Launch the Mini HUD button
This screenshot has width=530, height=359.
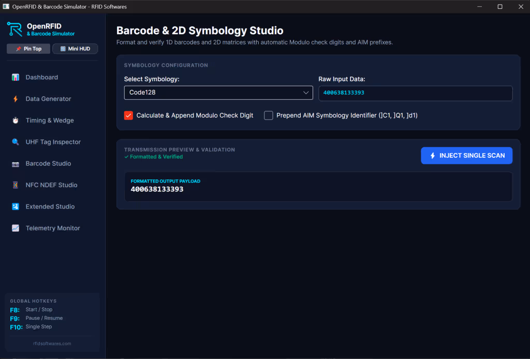[x=75, y=49]
